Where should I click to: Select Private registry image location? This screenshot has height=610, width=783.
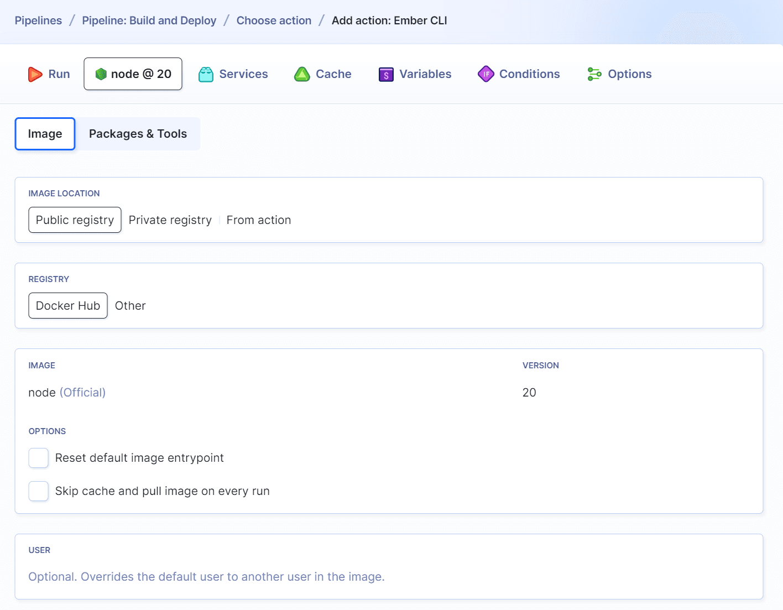click(x=170, y=220)
